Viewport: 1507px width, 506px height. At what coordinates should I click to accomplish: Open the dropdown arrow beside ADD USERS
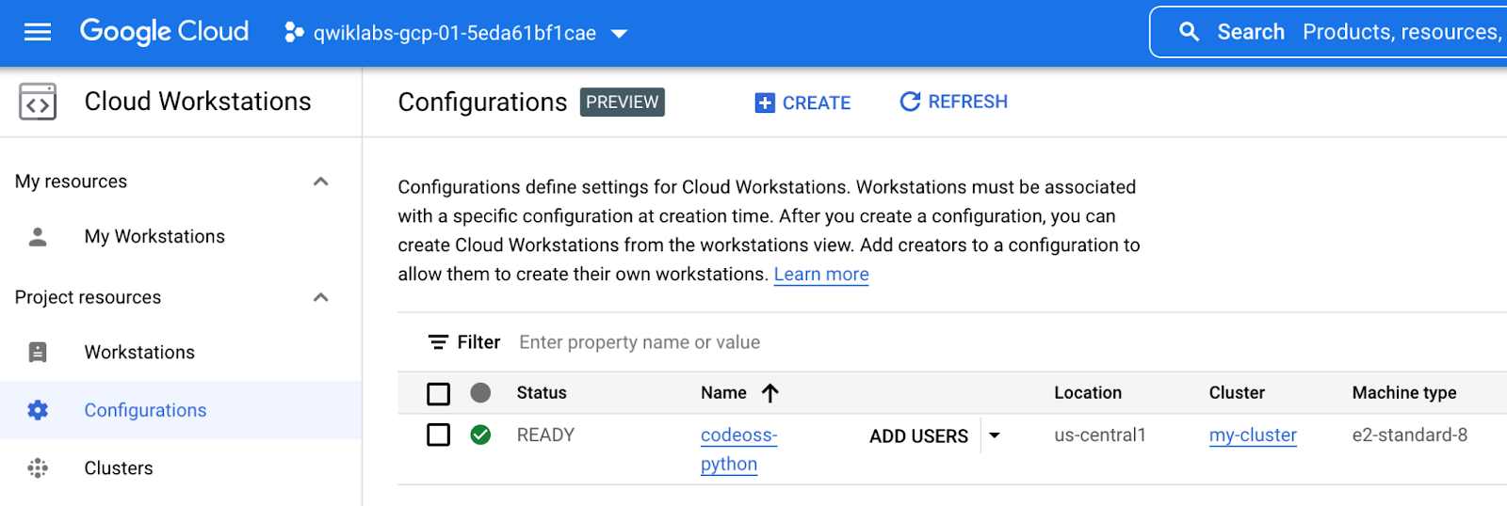pyautogui.click(x=995, y=435)
